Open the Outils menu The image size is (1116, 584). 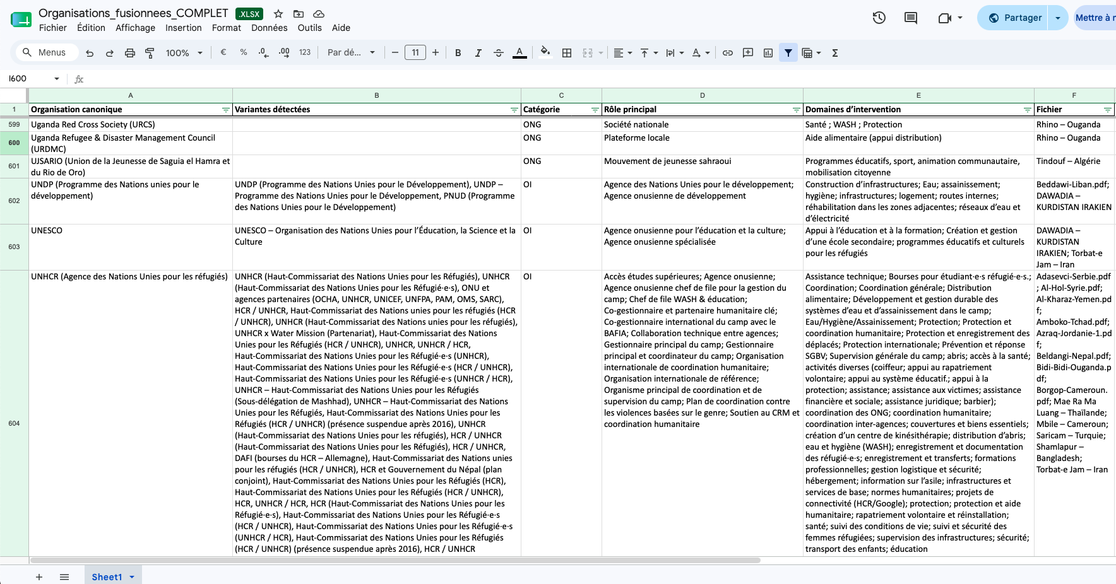[x=310, y=28]
